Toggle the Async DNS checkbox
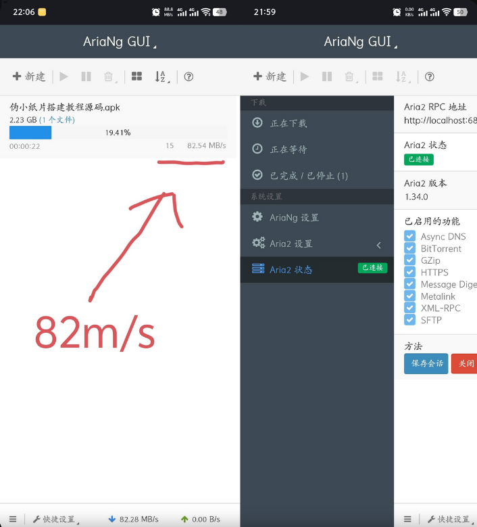The image size is (477, 527). click(410, 236)
